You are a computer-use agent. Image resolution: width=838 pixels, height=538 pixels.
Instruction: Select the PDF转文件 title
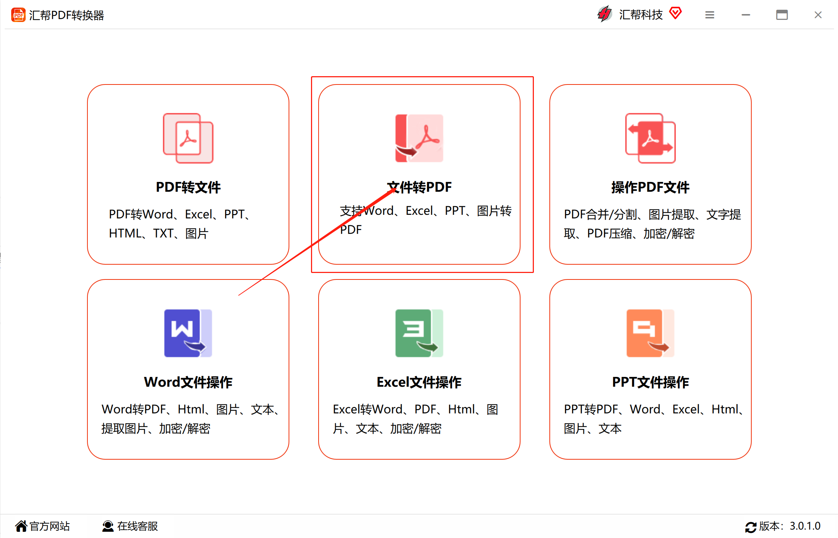(x=188, y=187)
